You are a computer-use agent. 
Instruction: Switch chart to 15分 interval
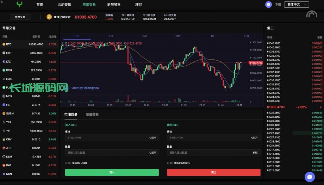point(145,36)
